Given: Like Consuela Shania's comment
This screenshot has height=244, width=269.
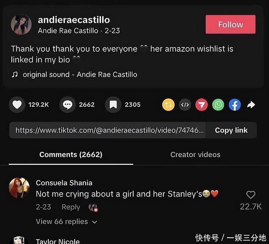Looking at the screenshot, I should coord(251,195).
